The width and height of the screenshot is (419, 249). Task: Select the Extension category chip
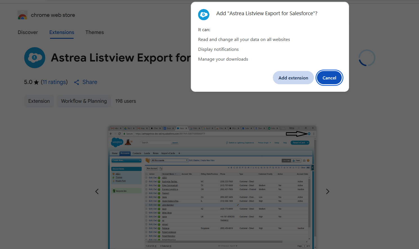[39, 101]
